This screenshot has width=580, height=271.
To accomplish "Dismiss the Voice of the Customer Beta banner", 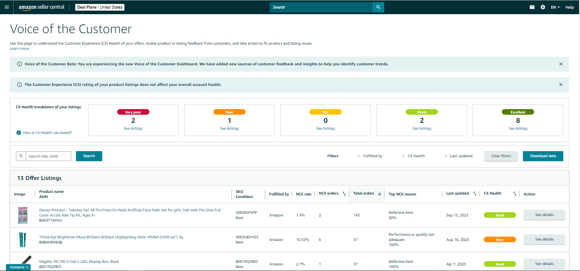I will [x=561, y=64].
